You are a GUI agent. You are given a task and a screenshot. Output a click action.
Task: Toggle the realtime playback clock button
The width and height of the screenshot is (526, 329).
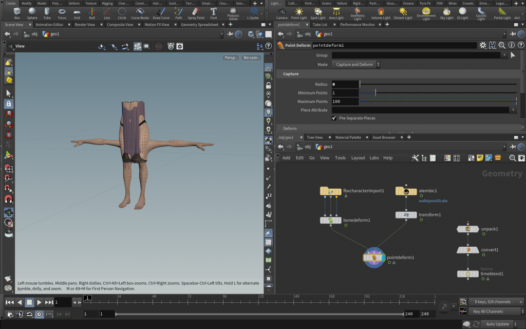pos(39,314)
